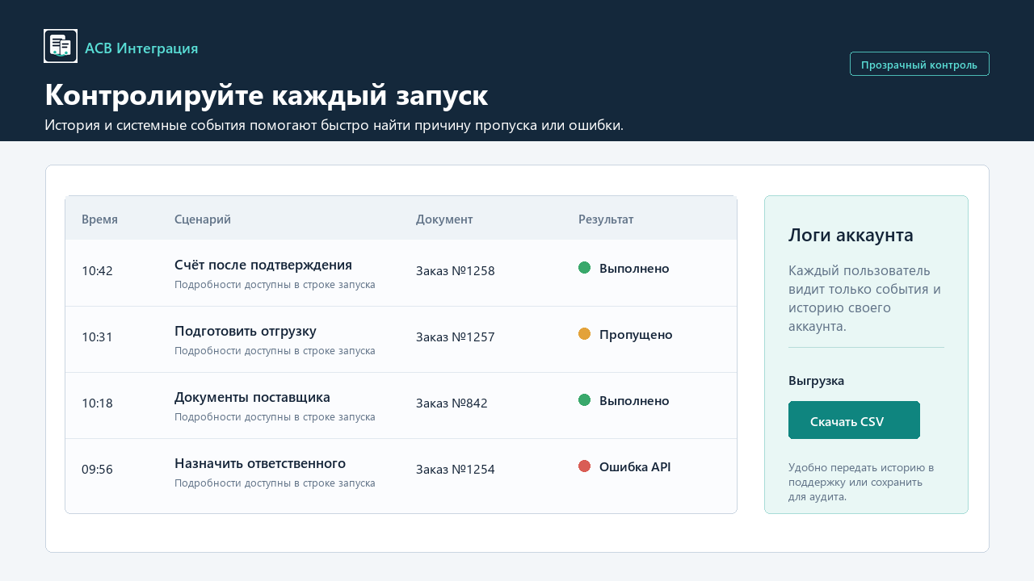Open the Назначить ответственного scenario
Viewport: 1034px width, 581px height.
point(260,463)
